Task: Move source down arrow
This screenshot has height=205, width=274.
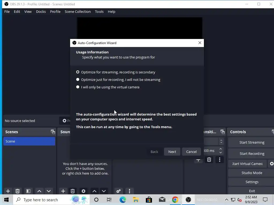Action: pos(104,191)
